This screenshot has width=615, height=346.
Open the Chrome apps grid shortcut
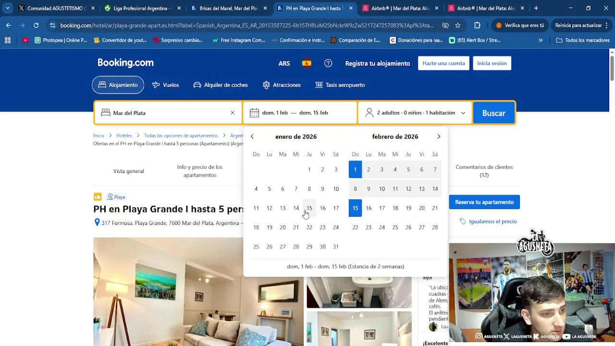(x=8, y=40)
